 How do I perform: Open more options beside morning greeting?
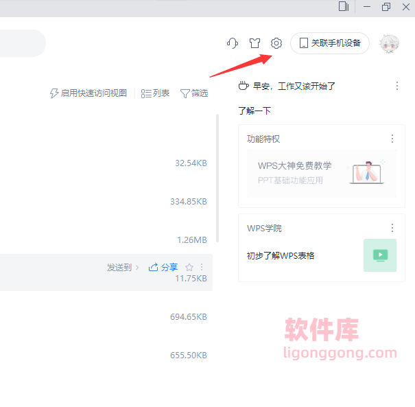[x=396, y=86]
